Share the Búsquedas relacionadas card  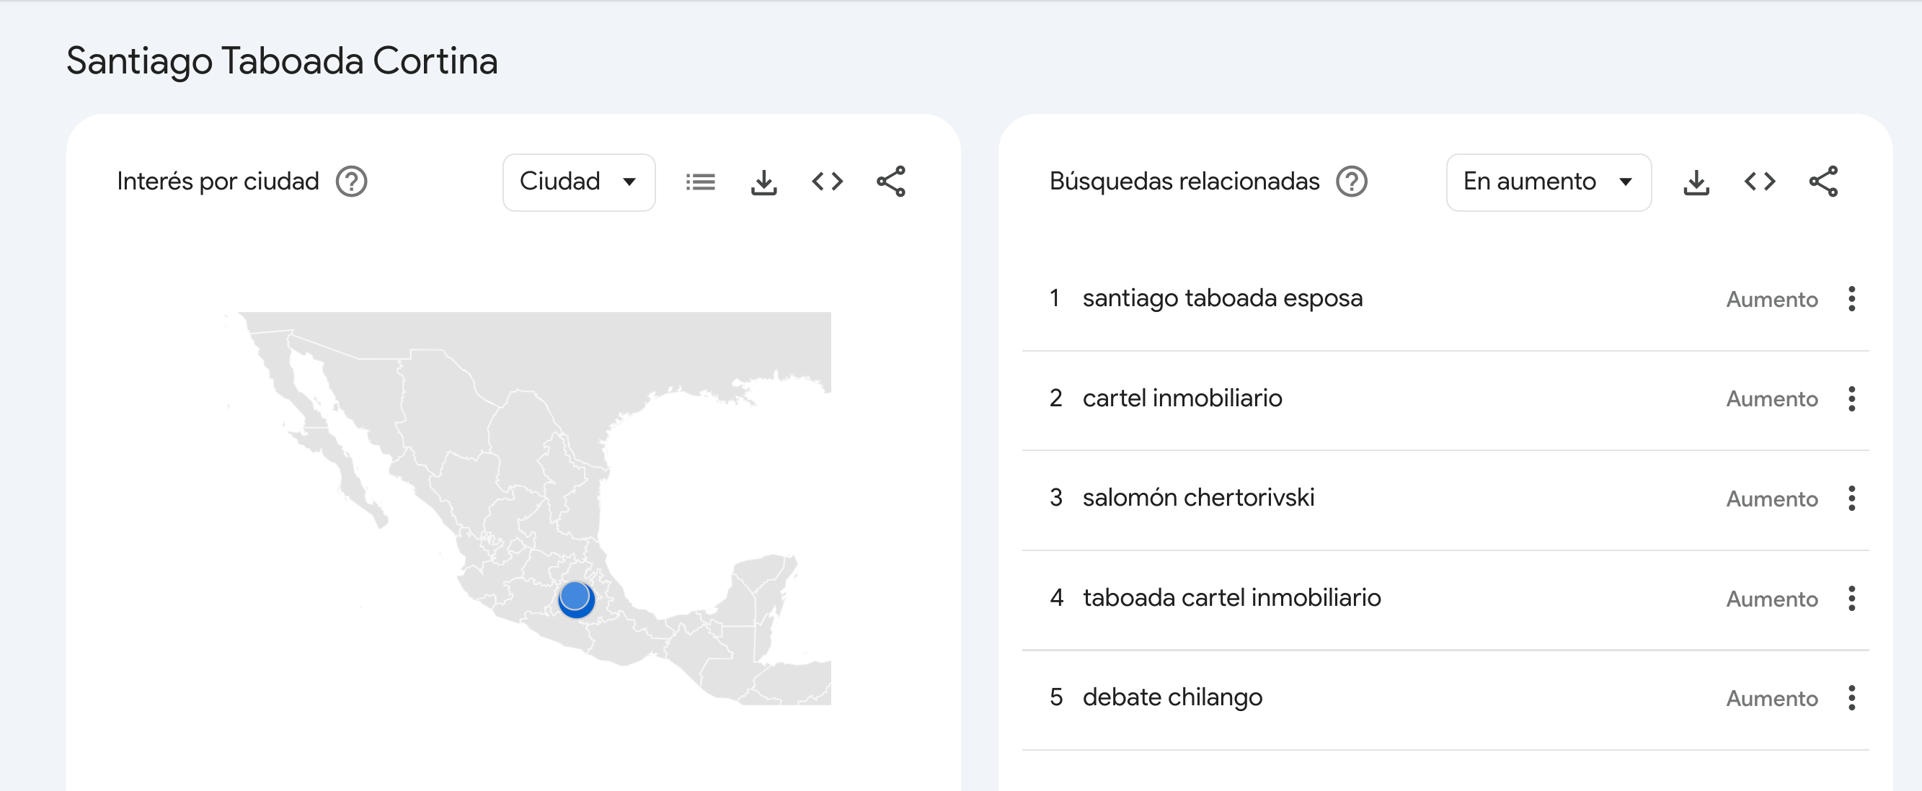coord(1823,181)
